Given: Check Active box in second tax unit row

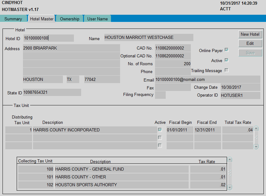Looking at the screenshot, I should pos(160,138).
